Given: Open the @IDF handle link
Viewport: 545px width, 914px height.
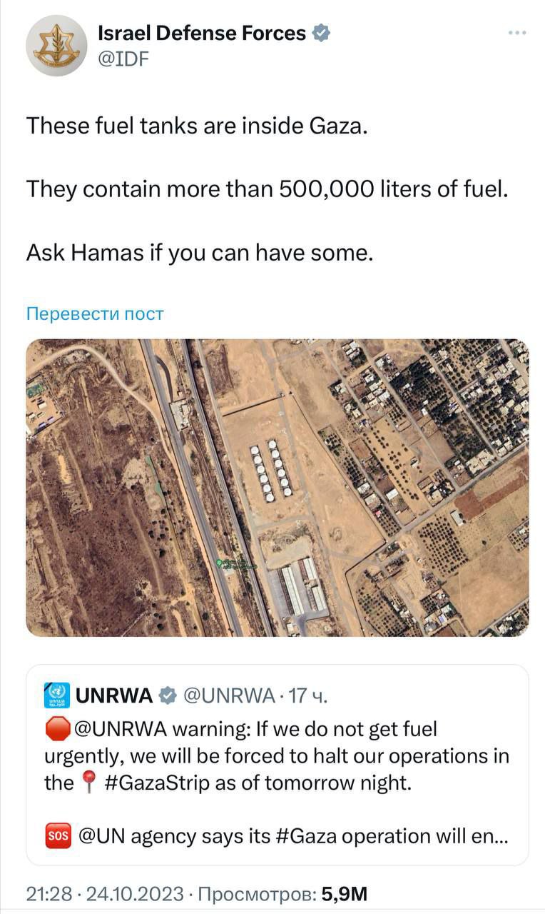Looking at the screenshot, I should click(123, 59).
